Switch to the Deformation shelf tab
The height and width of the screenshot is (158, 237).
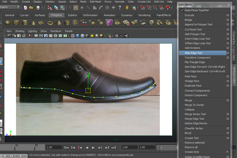point(90,15)
